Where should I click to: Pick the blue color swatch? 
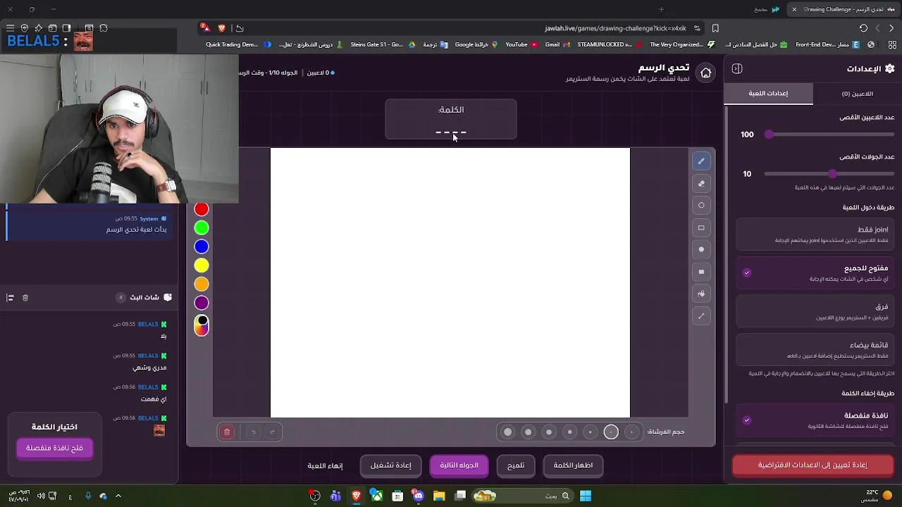(x=202, y=247)
